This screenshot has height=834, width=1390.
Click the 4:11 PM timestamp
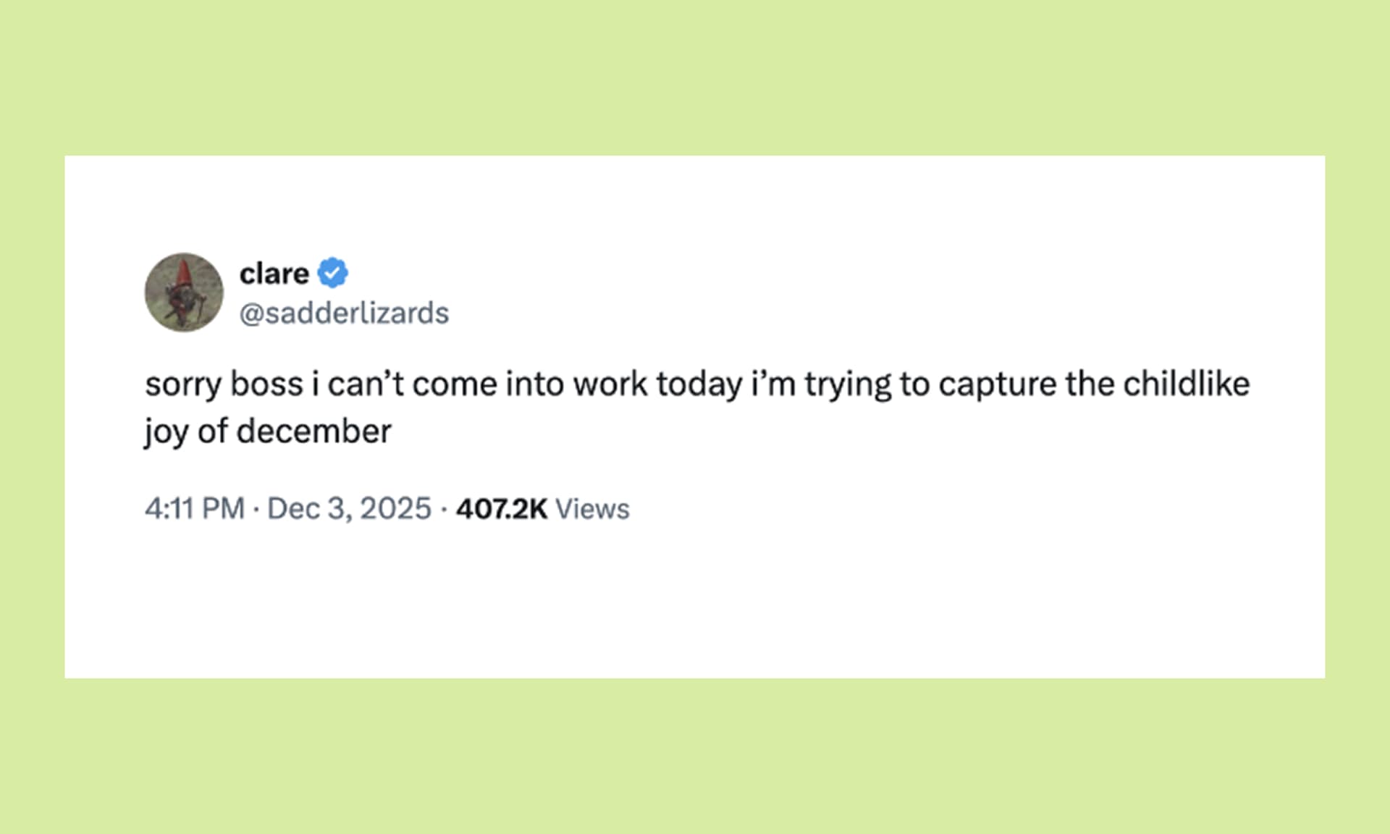click(194, 509)
